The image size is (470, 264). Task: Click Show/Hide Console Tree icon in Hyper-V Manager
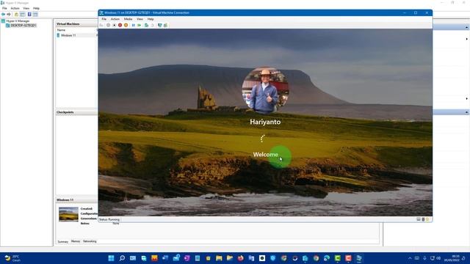[x=23, y=15]
